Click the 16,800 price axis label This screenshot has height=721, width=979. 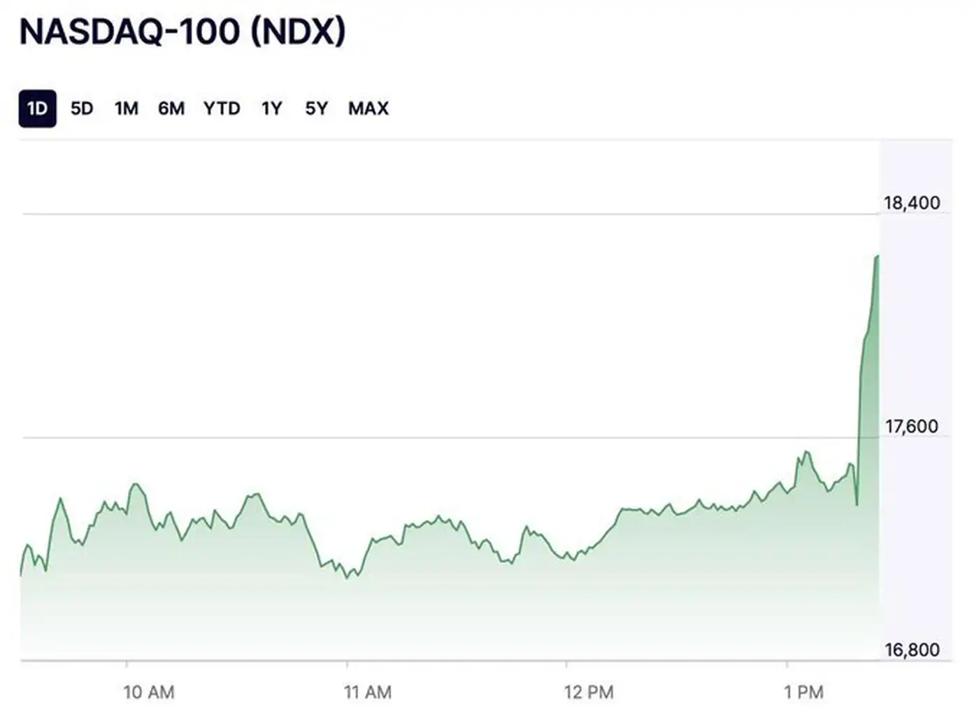912,650
